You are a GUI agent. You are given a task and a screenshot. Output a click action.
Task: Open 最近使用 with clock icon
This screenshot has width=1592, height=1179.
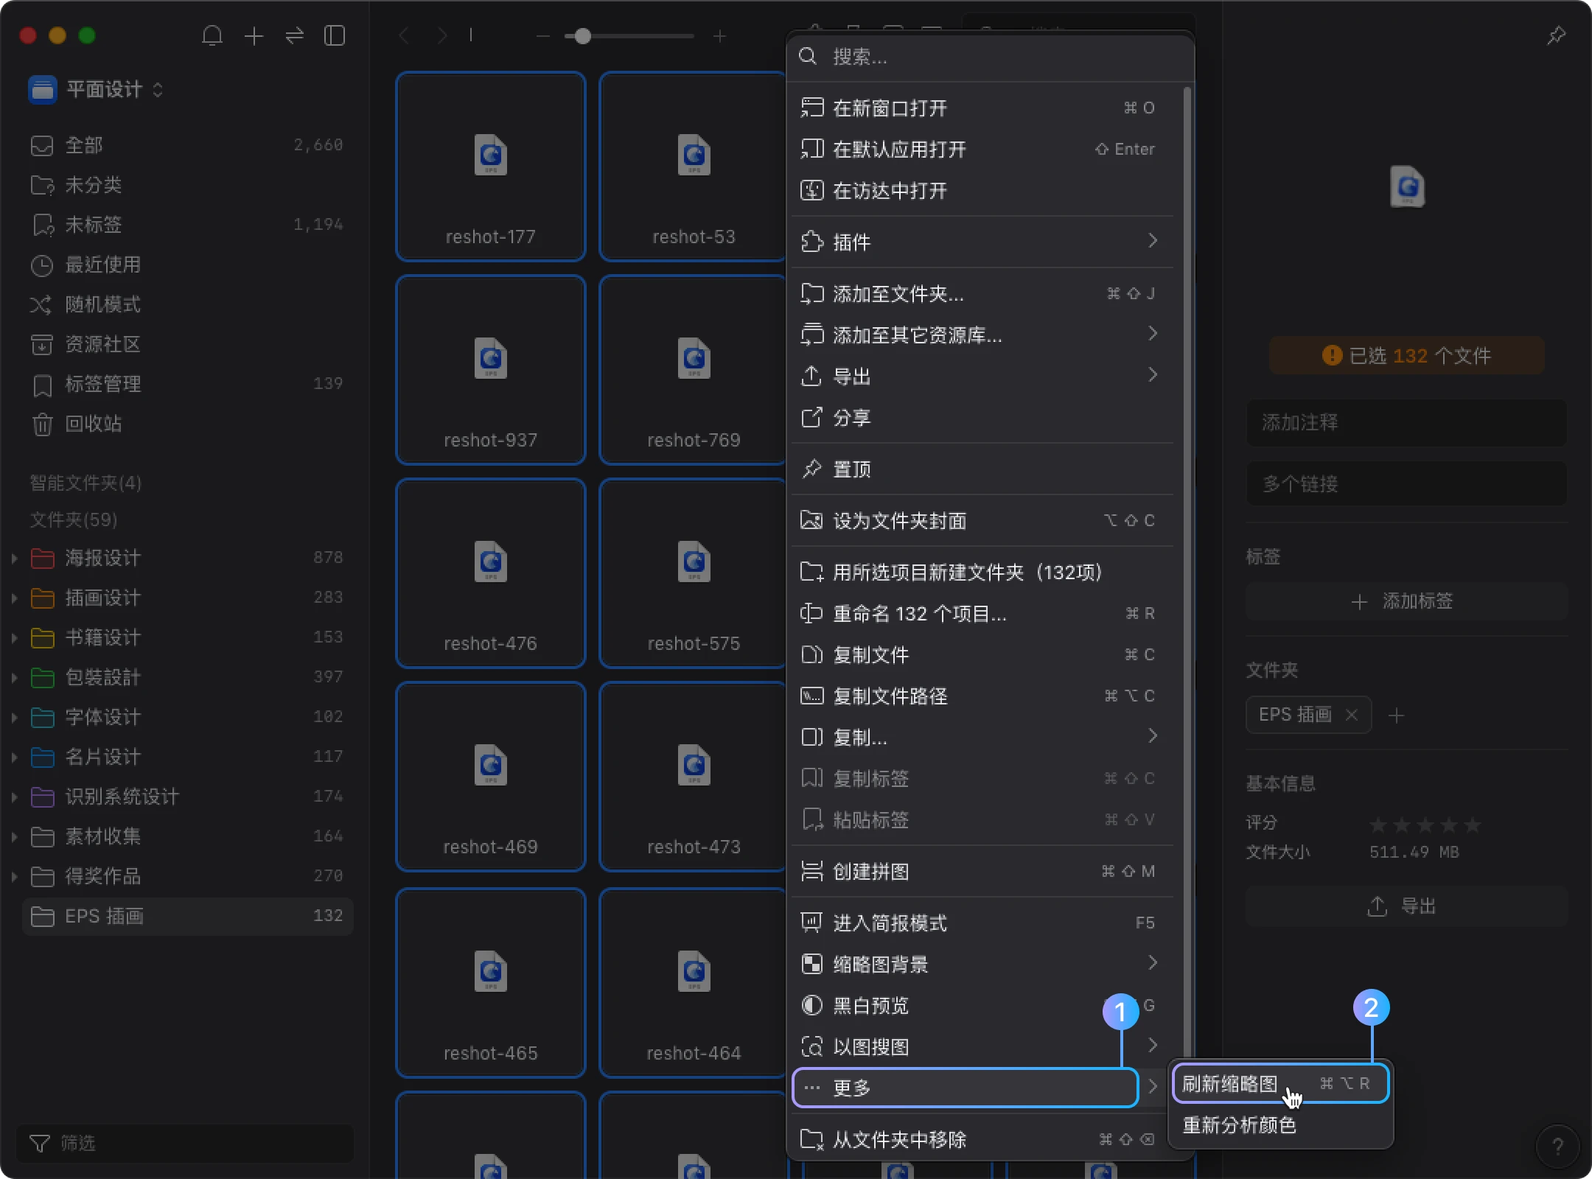tap(187, 265)
